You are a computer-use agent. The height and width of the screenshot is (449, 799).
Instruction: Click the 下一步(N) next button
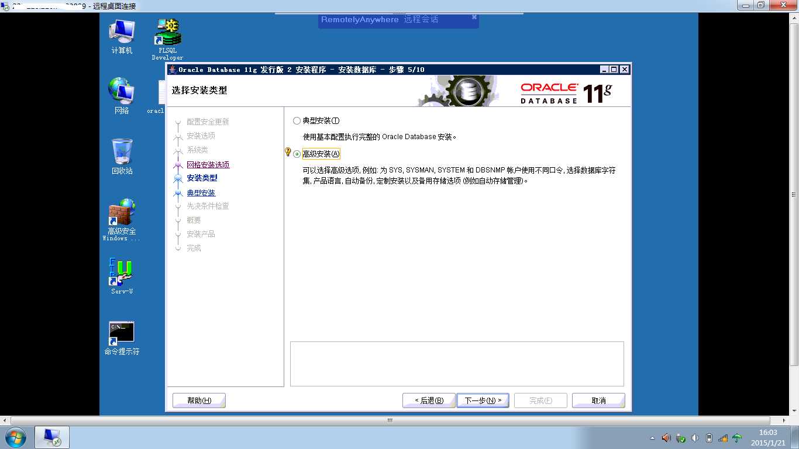pos(483,400)
